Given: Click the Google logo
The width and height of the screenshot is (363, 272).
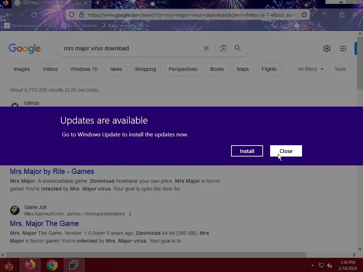Looking at the screenshot, I should (25, 49).
